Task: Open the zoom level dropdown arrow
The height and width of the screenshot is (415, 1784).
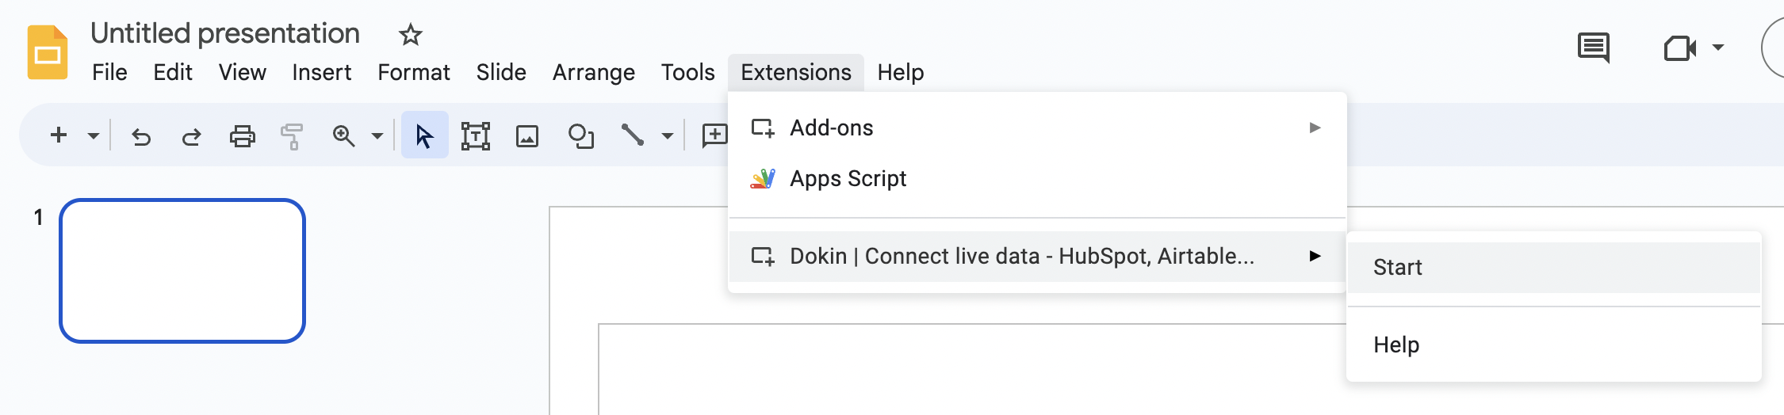Action: (377, 136)
